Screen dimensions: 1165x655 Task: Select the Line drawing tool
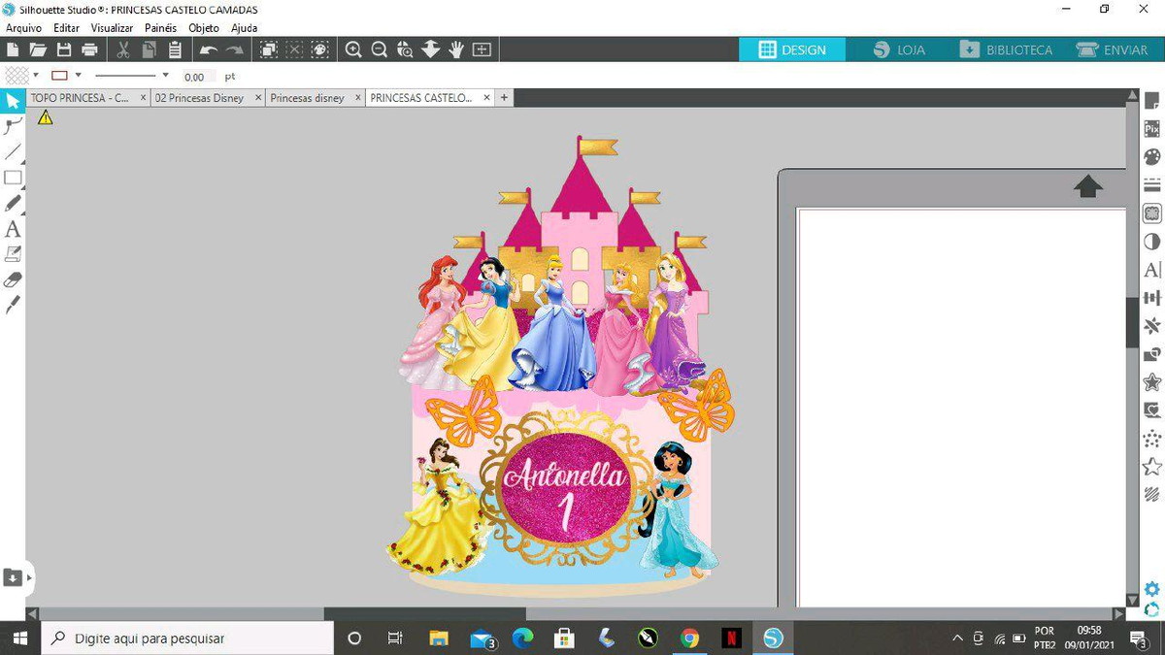(x=13, y=152)
